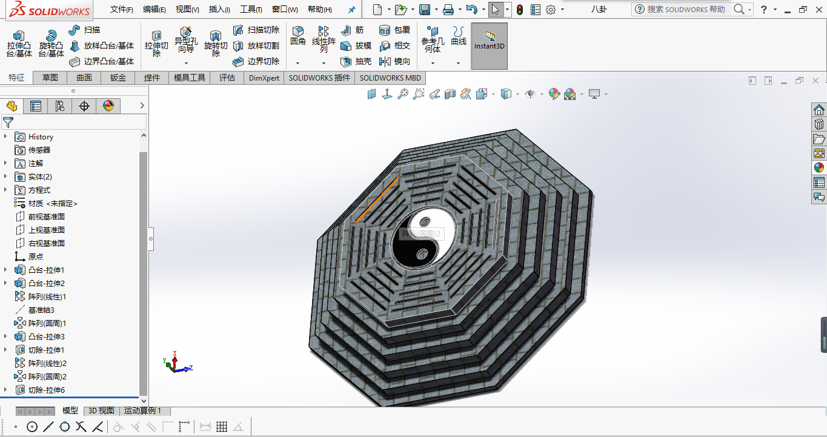827x437 pixels.
Task: Select the Revolved Boss/Base tool (旋转凸台/基体)
Action: (x=51, y=44)
